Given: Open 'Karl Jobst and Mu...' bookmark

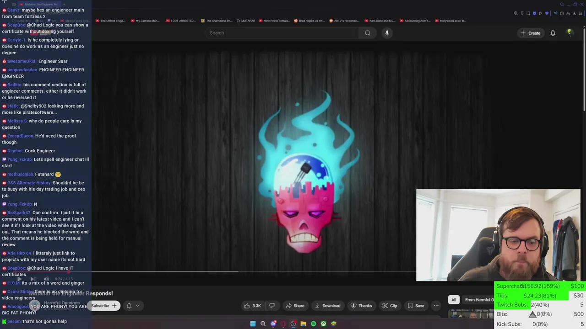Looking at the screenshot, I should tap(380, 21).
